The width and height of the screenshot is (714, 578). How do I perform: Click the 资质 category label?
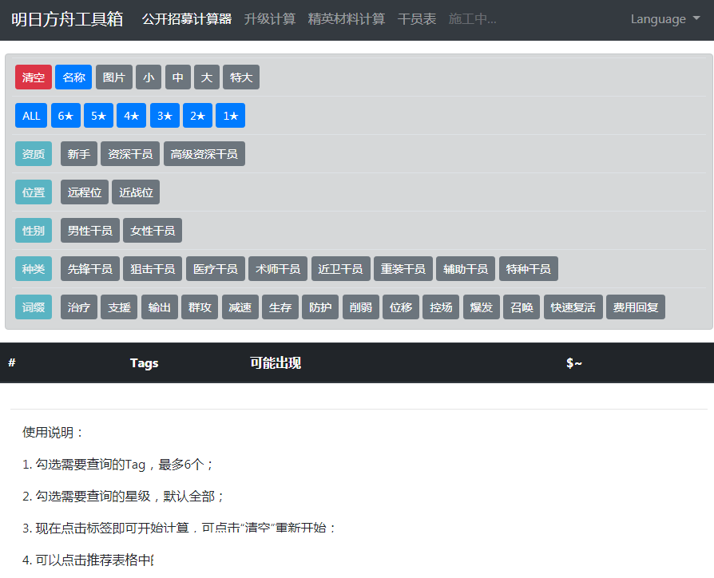pos(34,154)
